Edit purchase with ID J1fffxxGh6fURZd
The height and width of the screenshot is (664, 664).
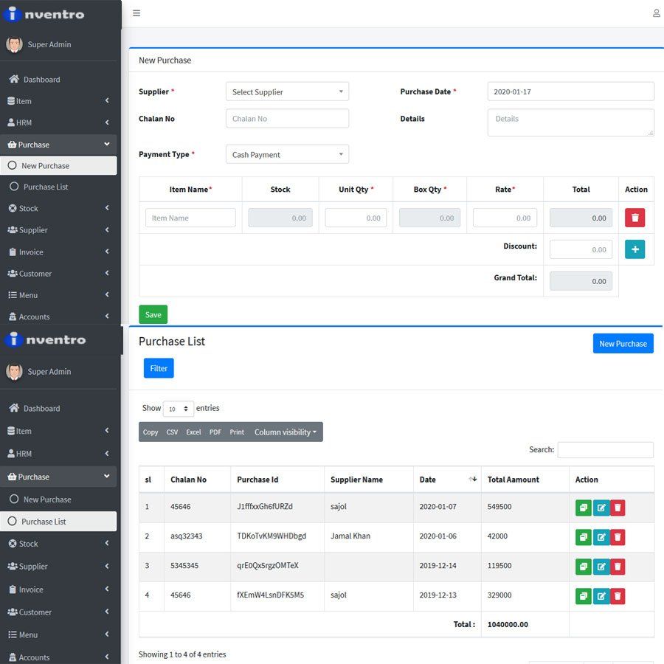point(601,508)
